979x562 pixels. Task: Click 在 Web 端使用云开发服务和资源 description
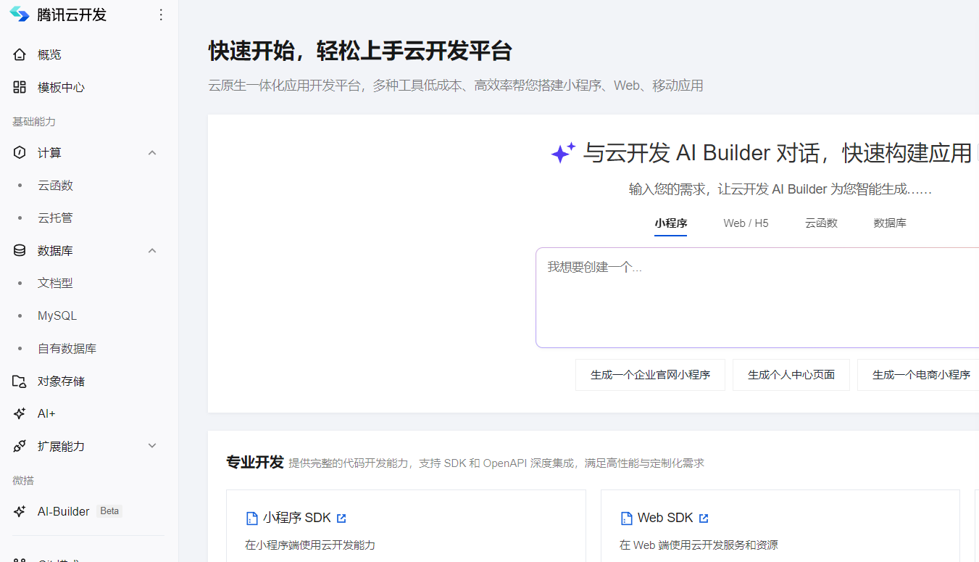pyautogui.click(x=699, y=545)
